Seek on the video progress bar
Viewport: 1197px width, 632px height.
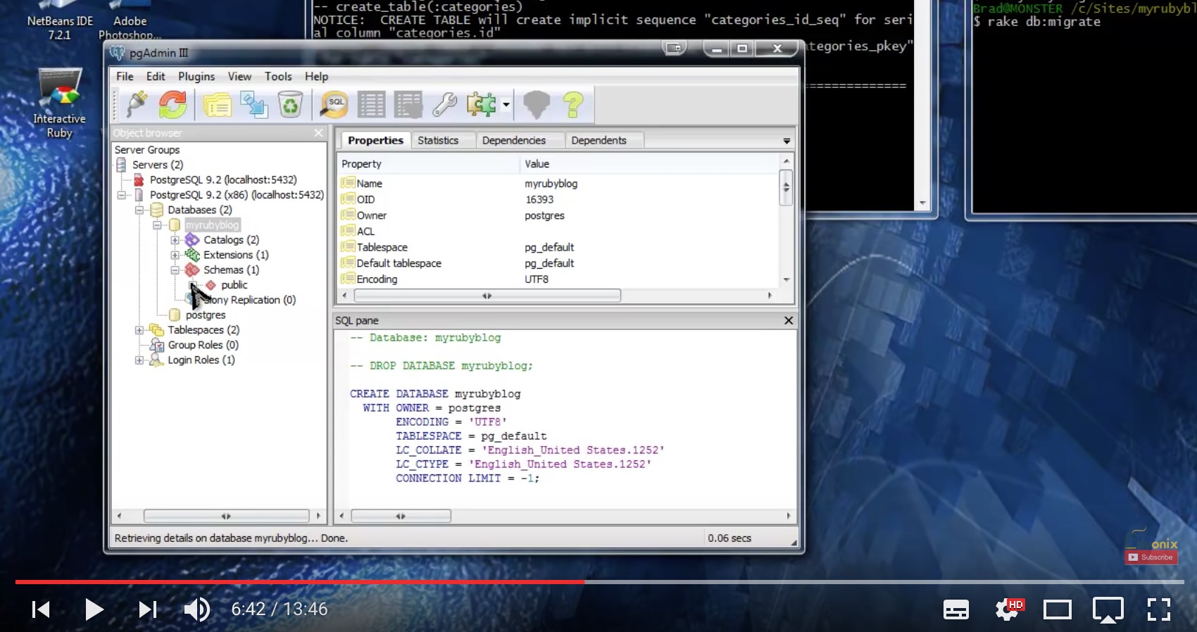point(600,582)
